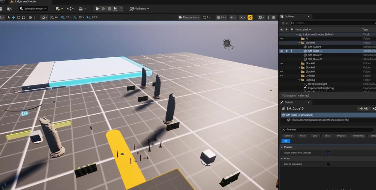Sort by Outliner visibility eye column header
The width and height of the screenshot is (376, 190).
click(x=282, y=30)
